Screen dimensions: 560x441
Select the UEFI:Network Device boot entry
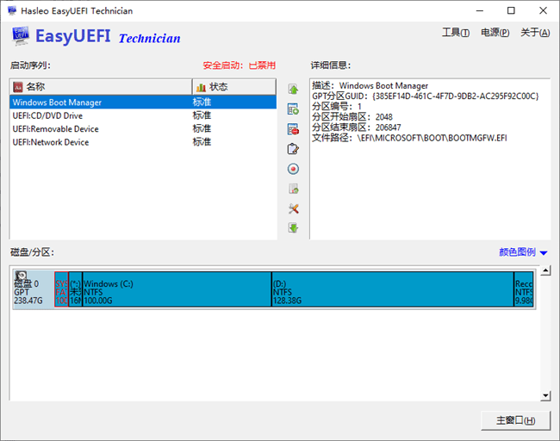[x=50, y=142]
